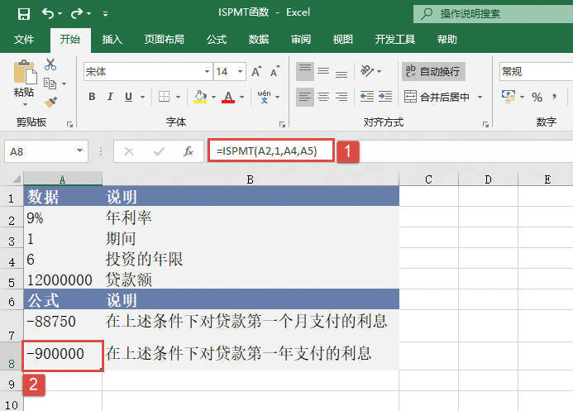The image size is (573, 411).
Task: Switch to the 数据 tab
Action: (259, 39)
